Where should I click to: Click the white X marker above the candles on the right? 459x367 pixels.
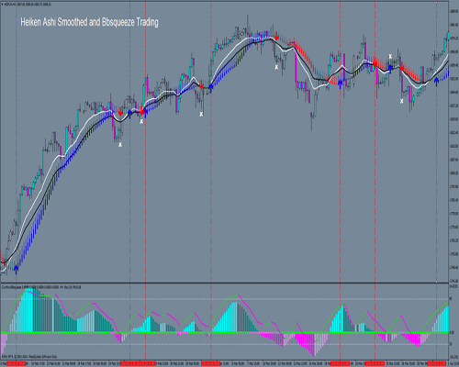click(x=390, y=56)
